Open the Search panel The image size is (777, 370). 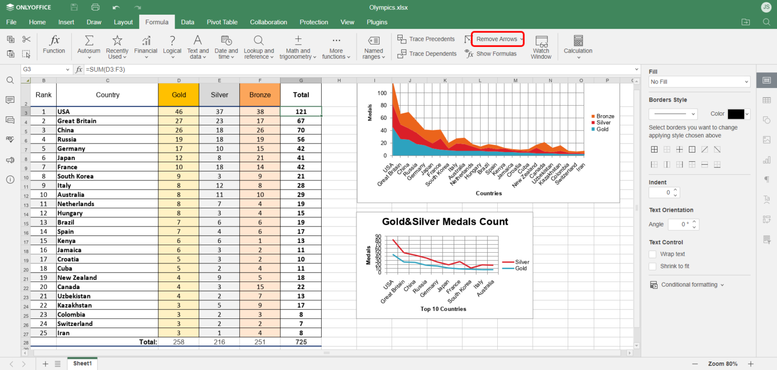pyautogui.click(x=10, y=80)
